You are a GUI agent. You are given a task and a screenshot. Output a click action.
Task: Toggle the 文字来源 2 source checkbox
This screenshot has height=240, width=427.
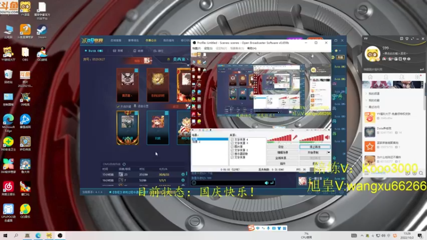pyautogui.click(x=232, y=150)
